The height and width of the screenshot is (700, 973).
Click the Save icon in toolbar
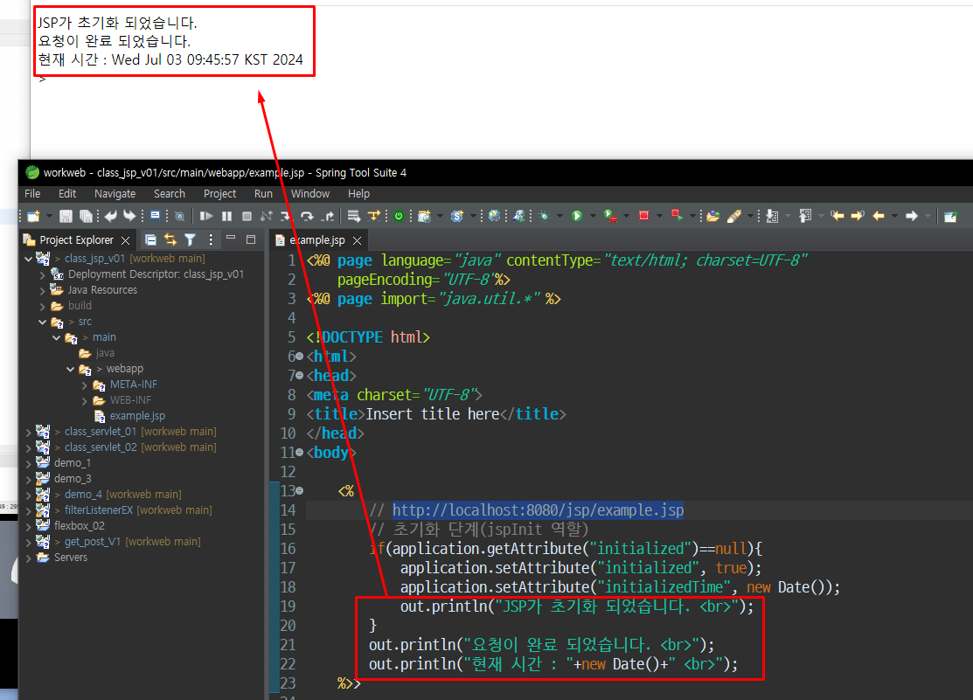(66, 216)
